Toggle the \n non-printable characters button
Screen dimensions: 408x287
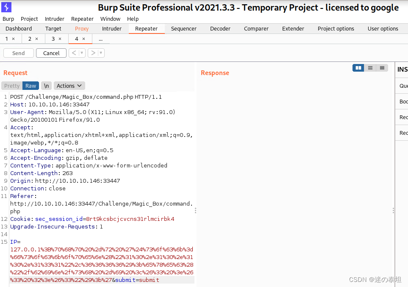coord(46,86)
